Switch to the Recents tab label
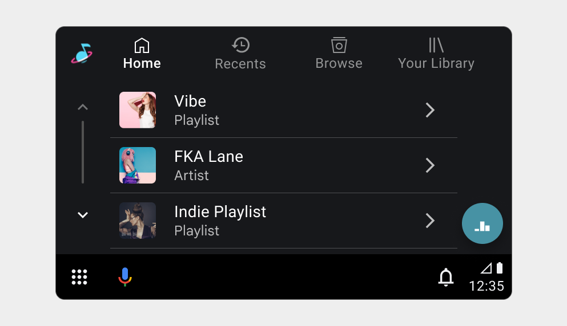 240,64
